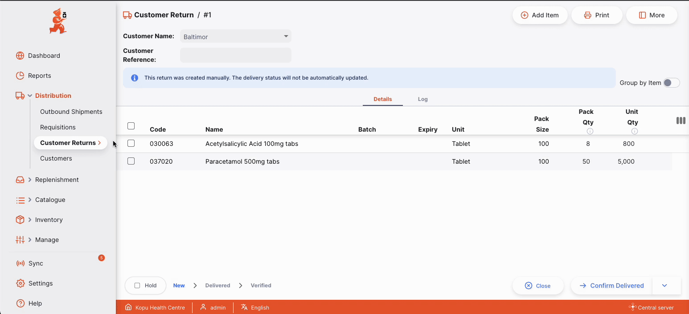This screenshot has height=314, width=689.
Task: Click the Pack Size column header
Action: coord(541,124)
